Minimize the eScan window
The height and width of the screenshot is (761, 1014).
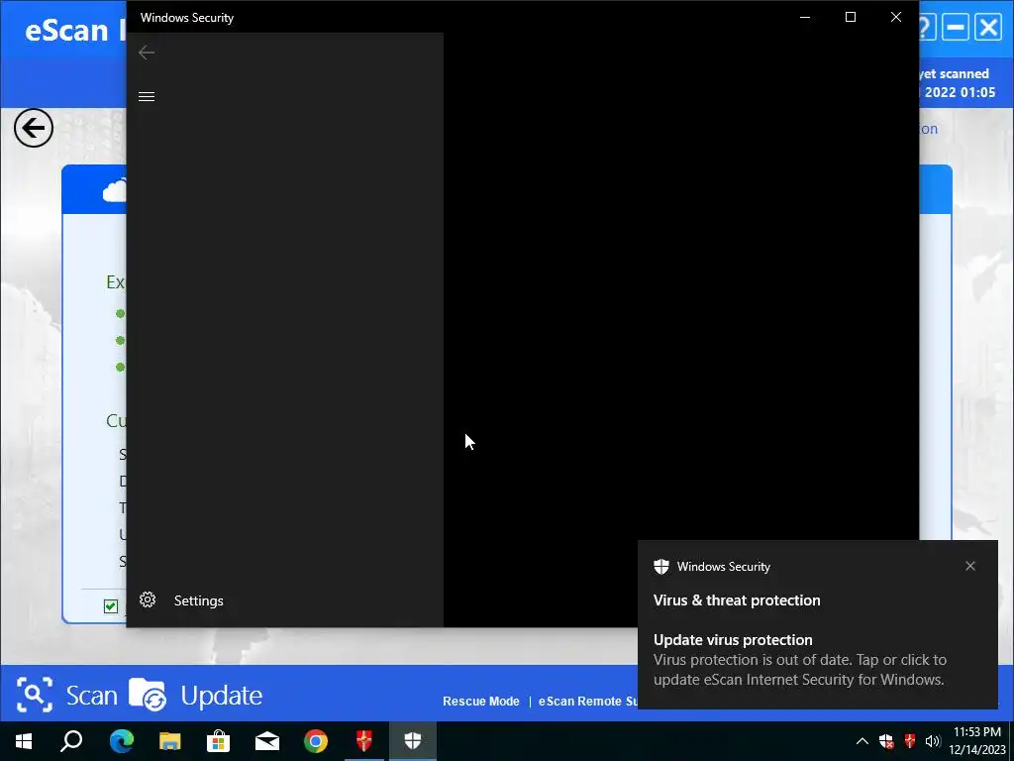click(956, 28)
